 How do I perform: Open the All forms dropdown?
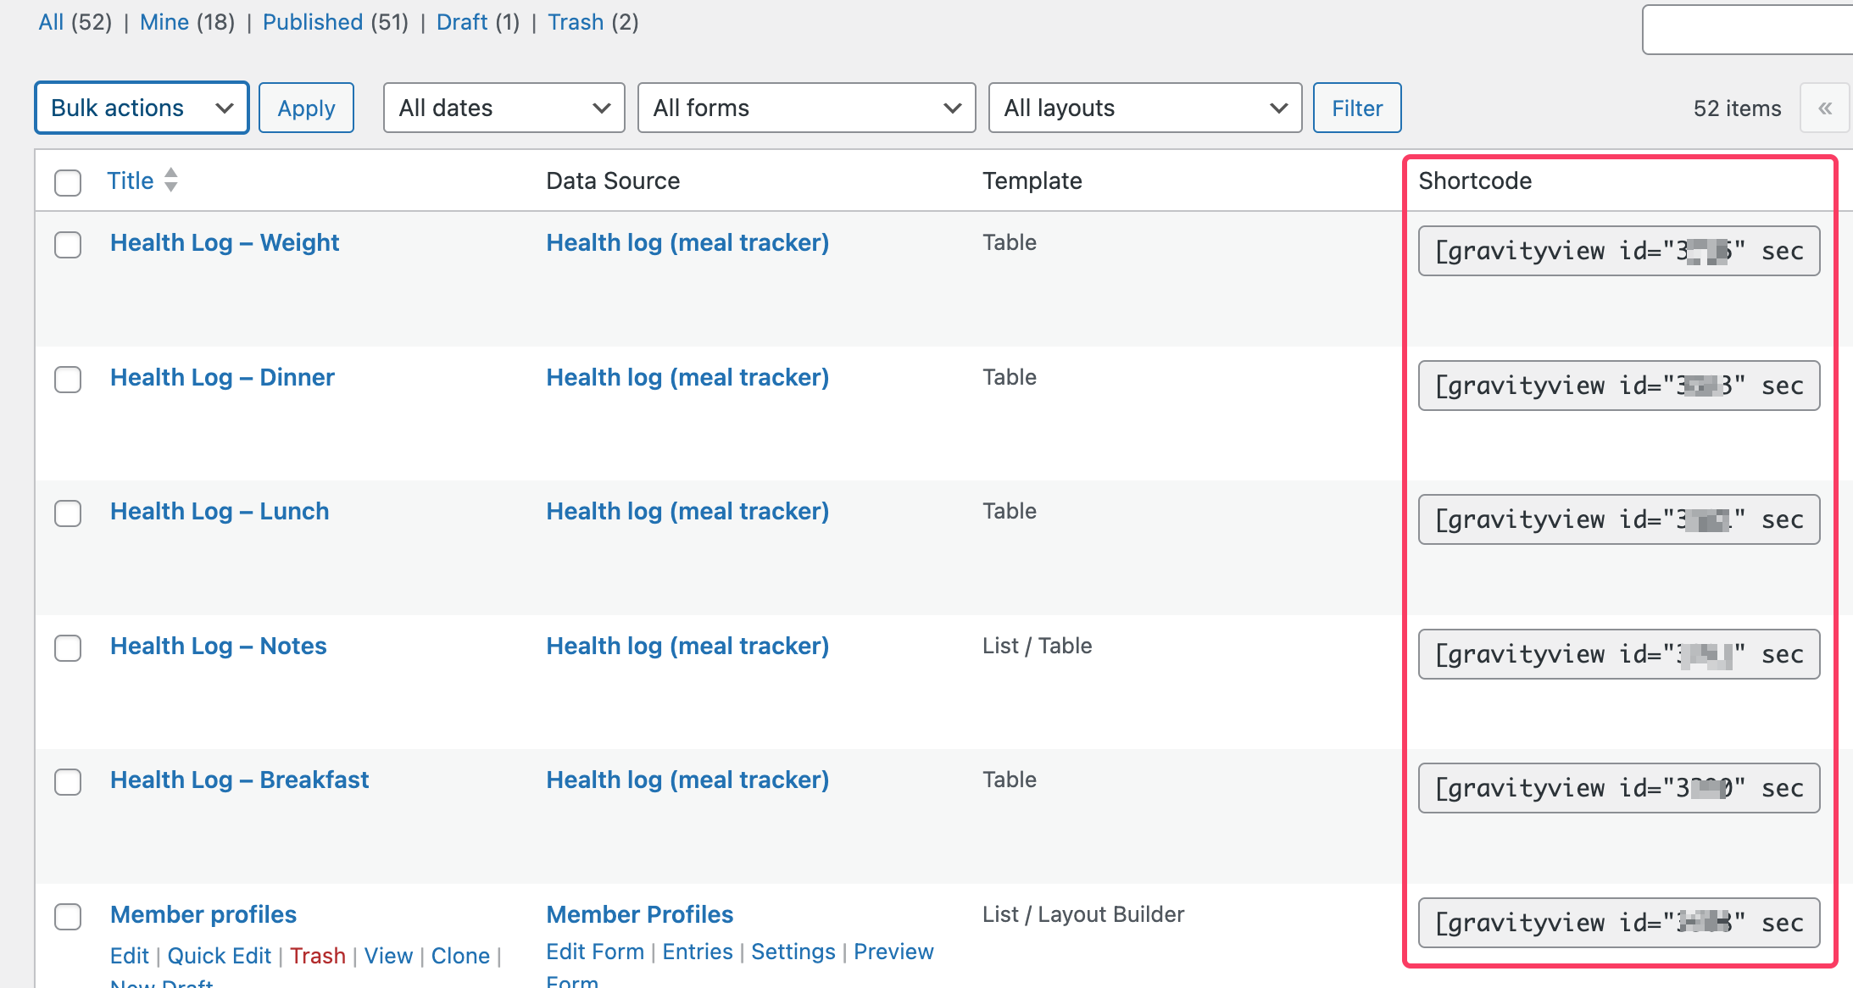806,108
